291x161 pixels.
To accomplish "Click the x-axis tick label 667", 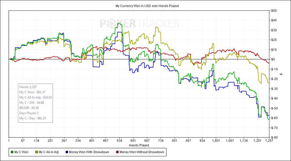I will tap(147, 141).
